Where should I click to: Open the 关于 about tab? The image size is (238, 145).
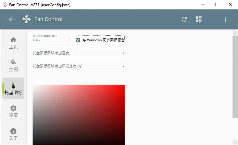pos(13,134)
